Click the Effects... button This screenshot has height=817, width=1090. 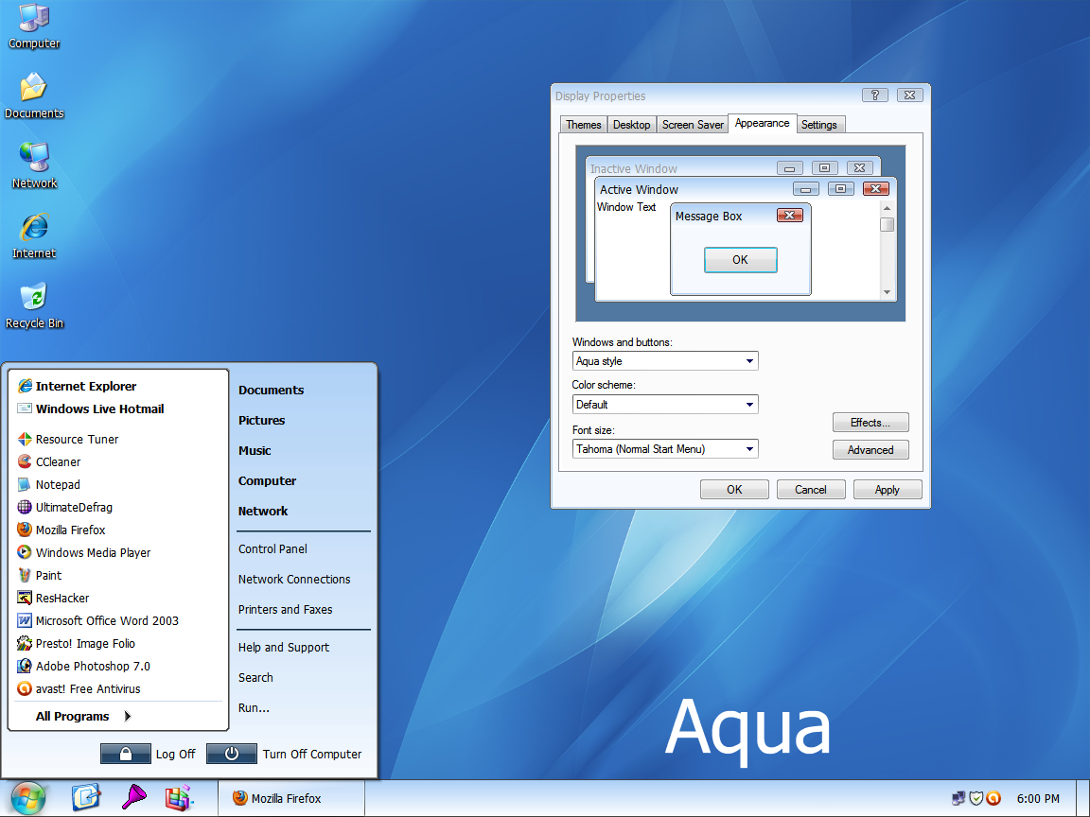click(x=870, y=423)
